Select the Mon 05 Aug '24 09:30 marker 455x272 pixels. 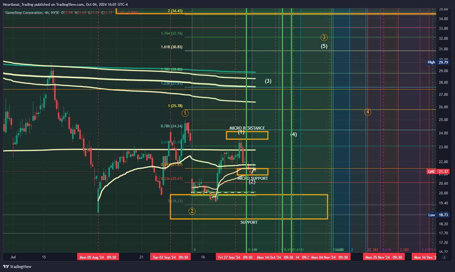click(98, 257)
